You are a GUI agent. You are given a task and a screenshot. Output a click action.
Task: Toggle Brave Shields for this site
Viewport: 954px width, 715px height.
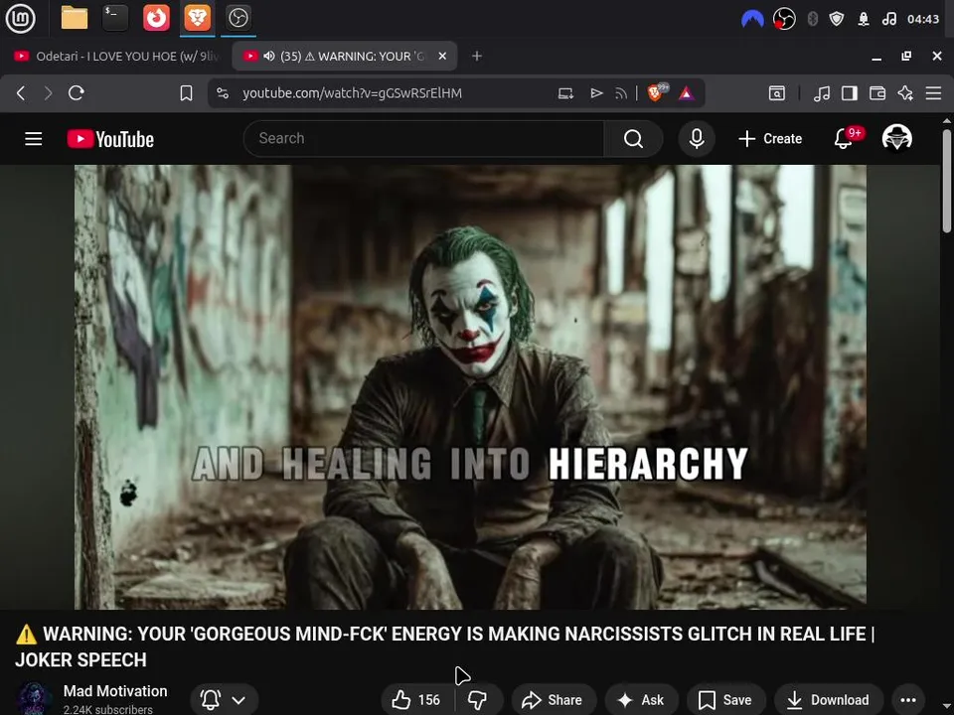click(657, 91)
